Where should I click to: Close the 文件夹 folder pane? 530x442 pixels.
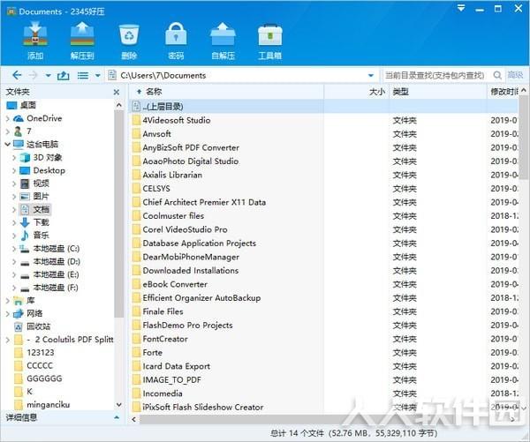point(117,92)
